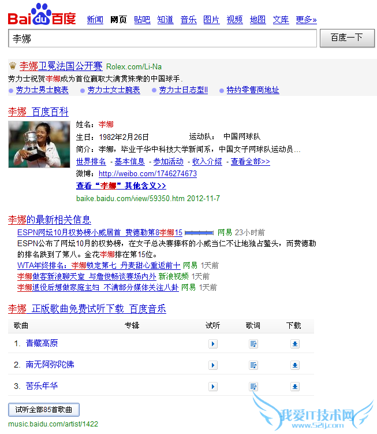This screenshot has height=434, width=377.
Task: Select the 网页 tab
Action: coord(118,20)
